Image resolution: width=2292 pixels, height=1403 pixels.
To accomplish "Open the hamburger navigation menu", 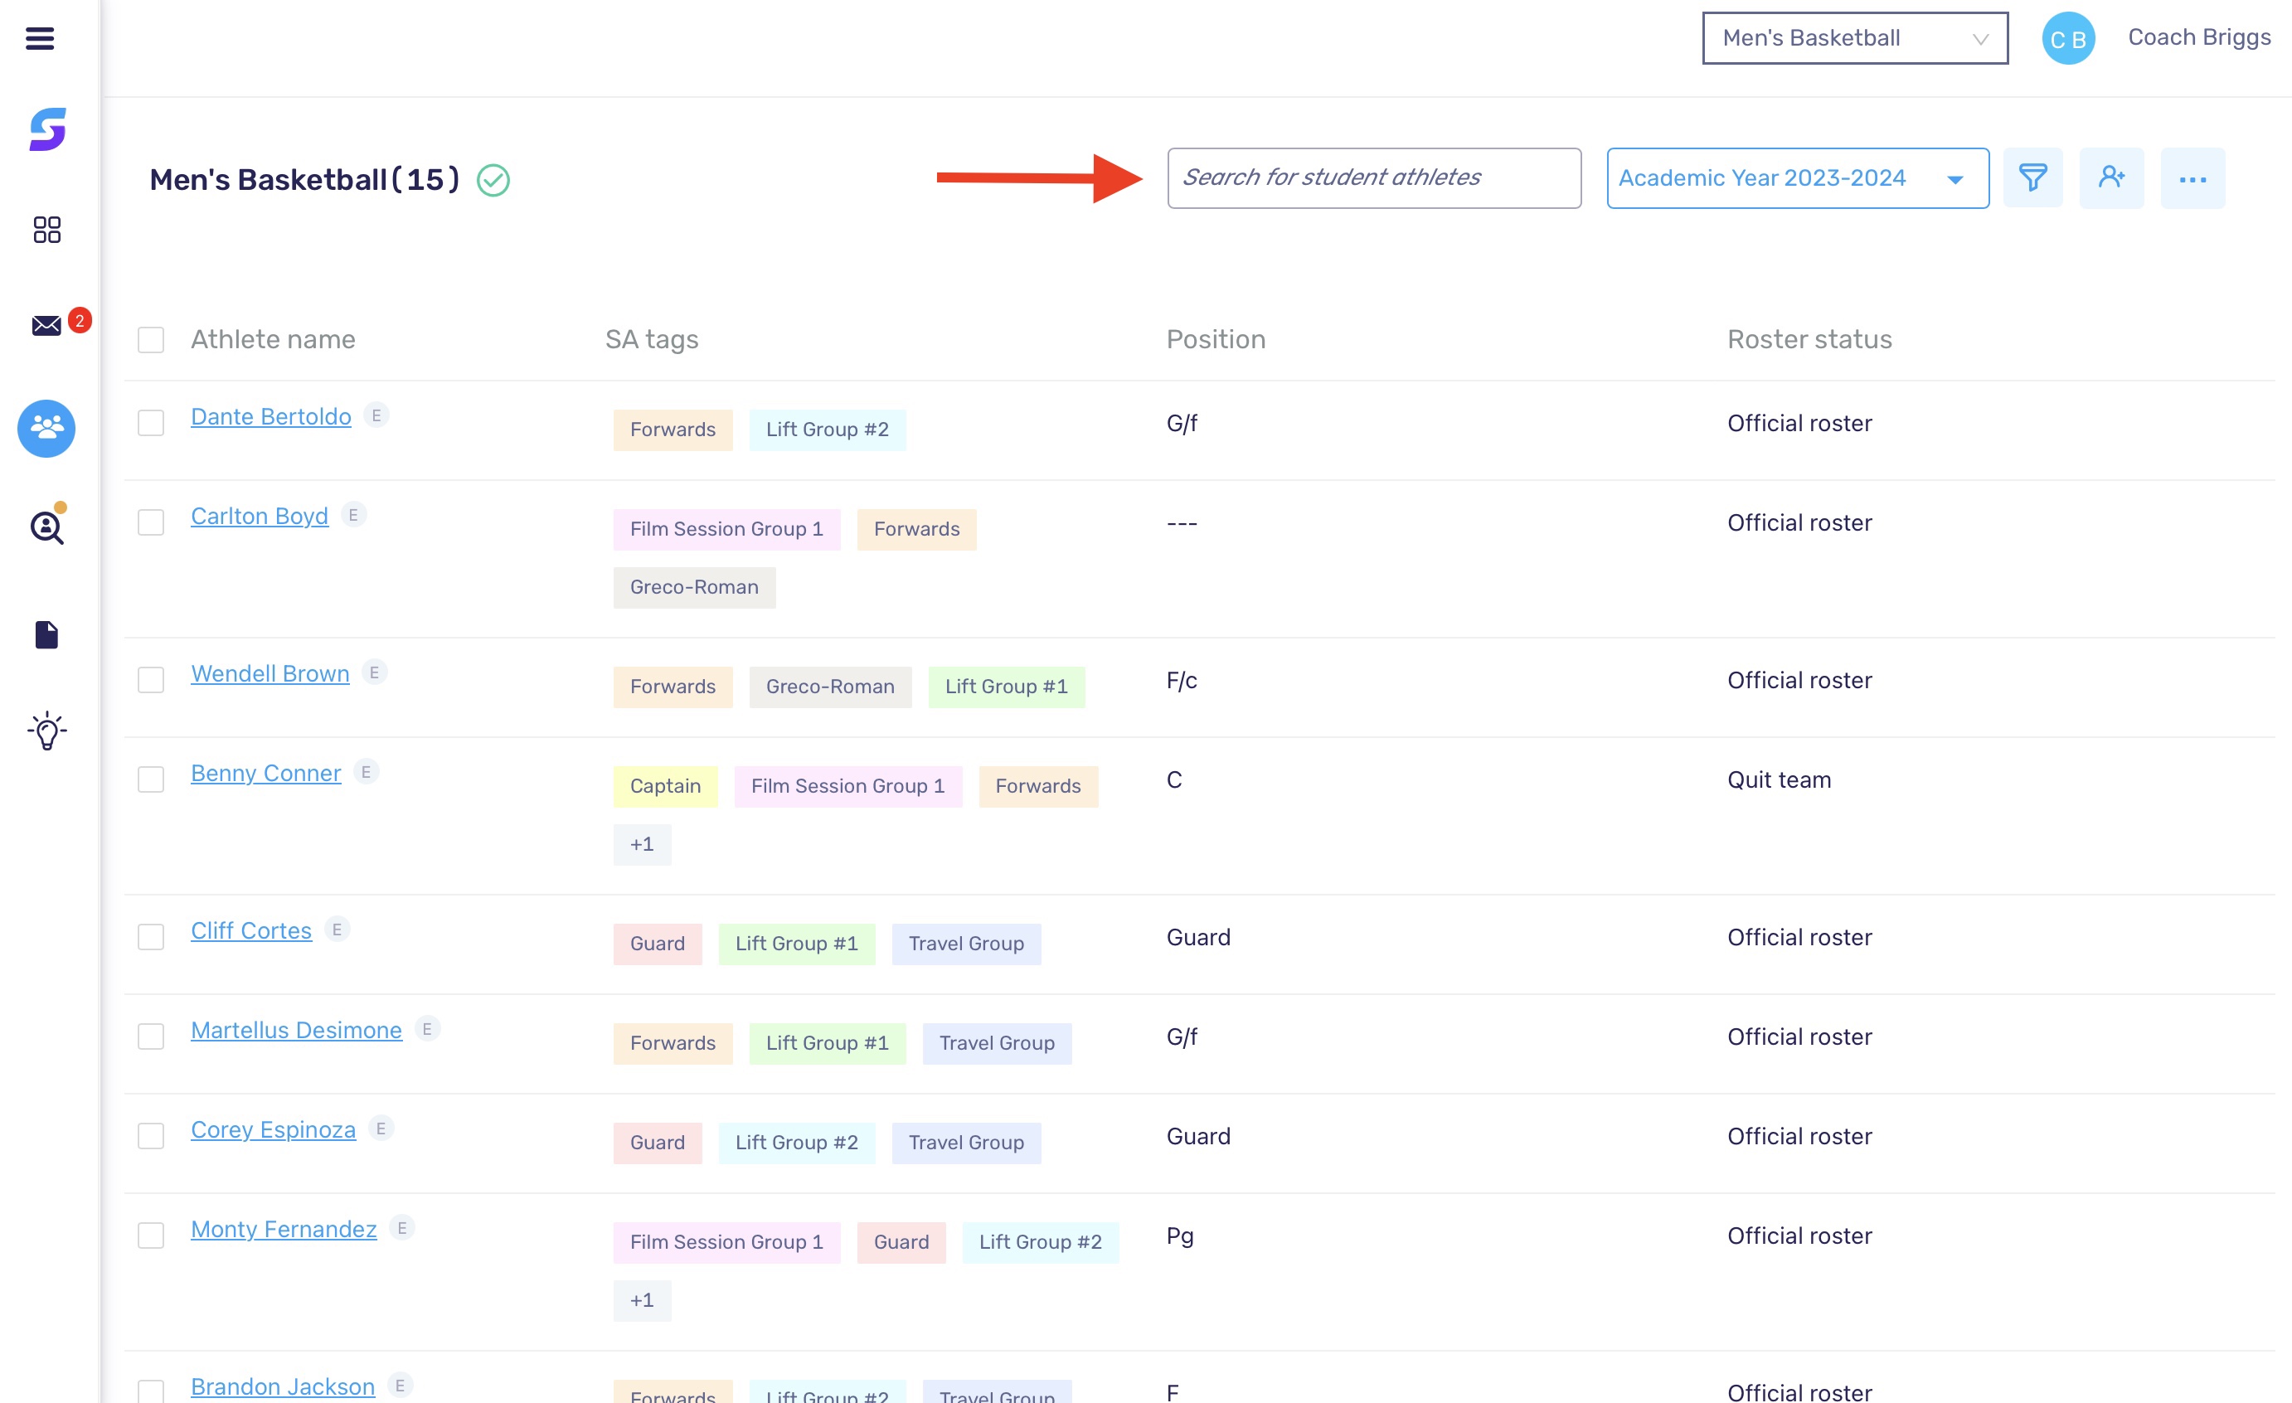I will 39,38.
